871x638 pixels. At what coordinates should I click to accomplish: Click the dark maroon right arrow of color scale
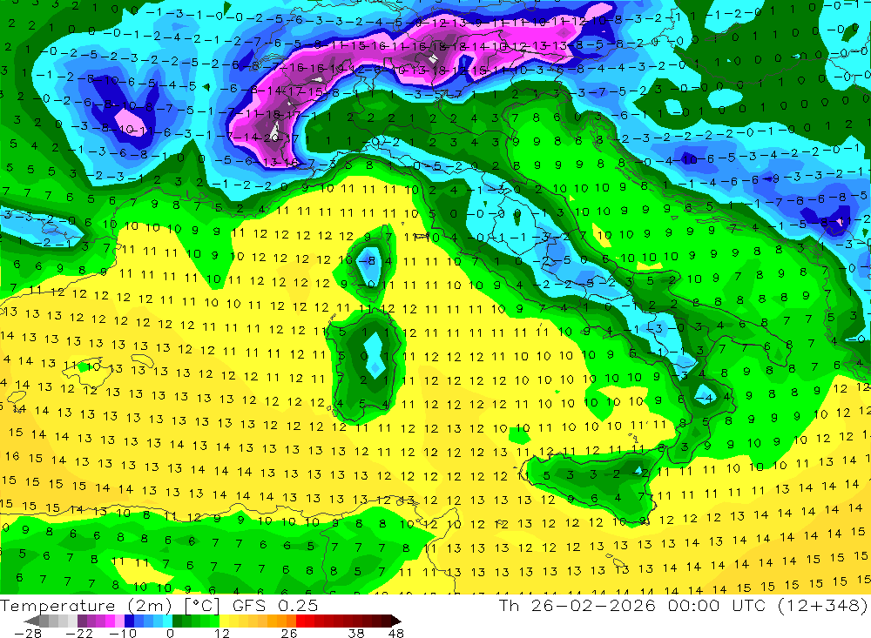tap(396, 621)
